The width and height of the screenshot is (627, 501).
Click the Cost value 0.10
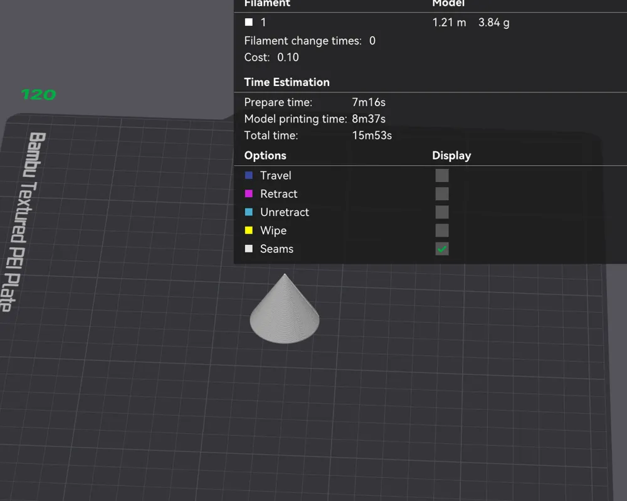[288, 57]
